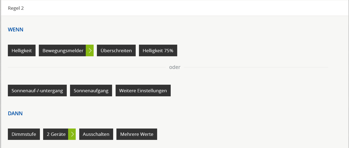
Task: Click the Regel 2 header title
Action: [16, 8]
